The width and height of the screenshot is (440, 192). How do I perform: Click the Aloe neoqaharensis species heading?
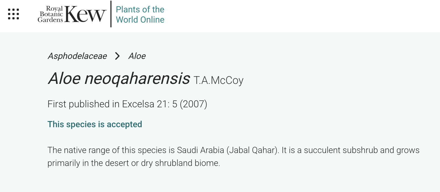(x=119, y=79)
